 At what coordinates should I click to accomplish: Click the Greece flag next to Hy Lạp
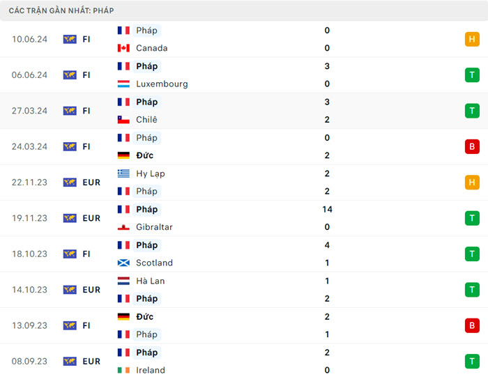123,173
